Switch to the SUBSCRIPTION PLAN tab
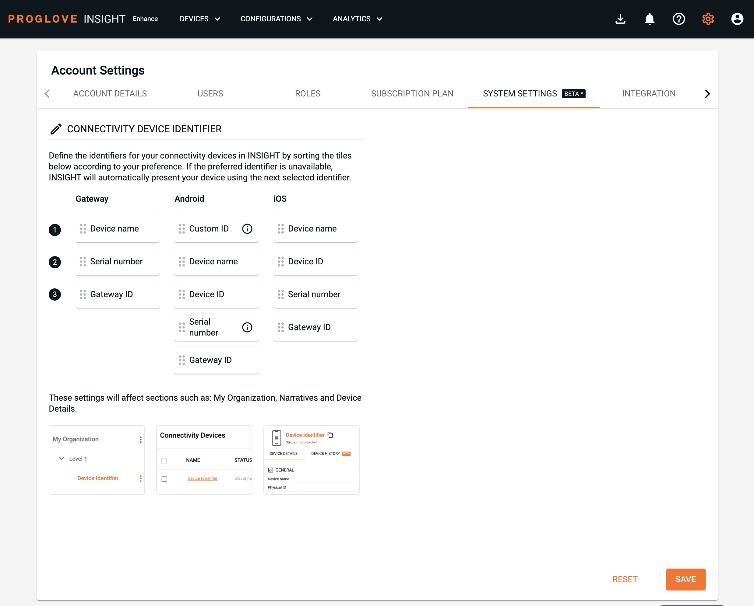The image size is (754, 606). click(412, 94)
